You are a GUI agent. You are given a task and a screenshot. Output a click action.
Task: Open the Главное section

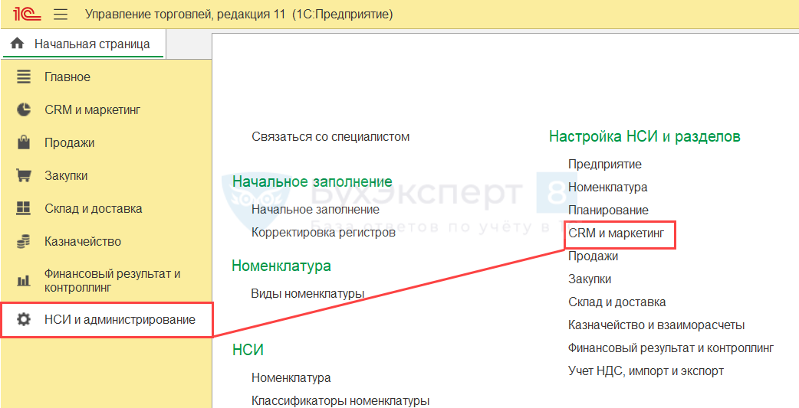pos(67,77)
